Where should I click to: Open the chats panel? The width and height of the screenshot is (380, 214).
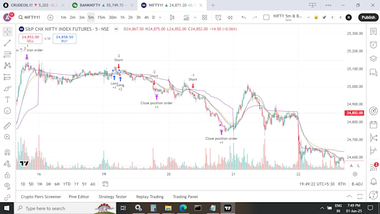coord(373,72)
